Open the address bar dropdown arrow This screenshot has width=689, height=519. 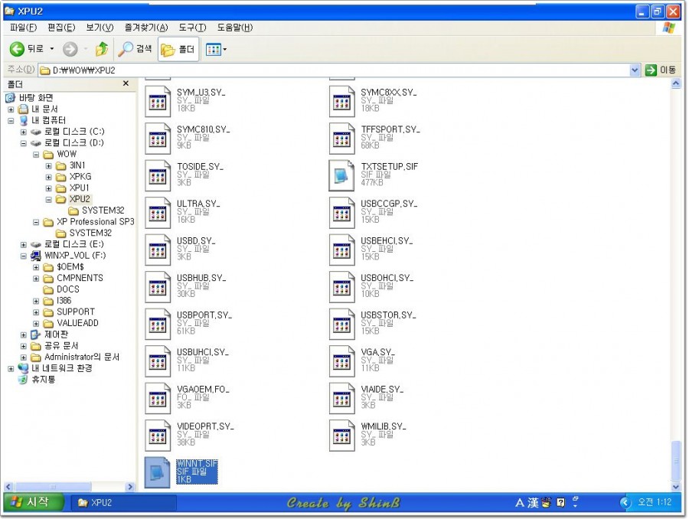coord(634,70)
